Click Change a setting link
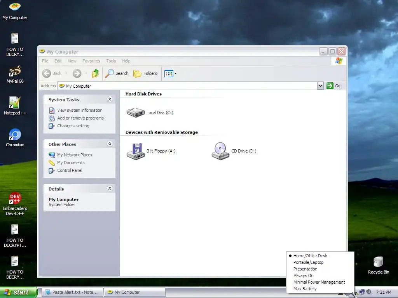This screenshot has width=398, height=298. [x=73, y=126]
